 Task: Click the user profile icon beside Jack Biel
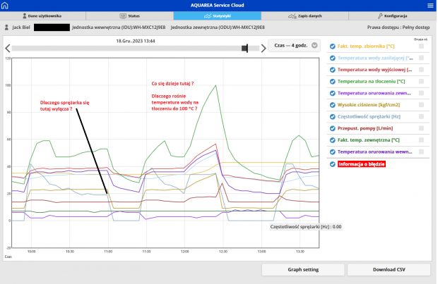7,27
